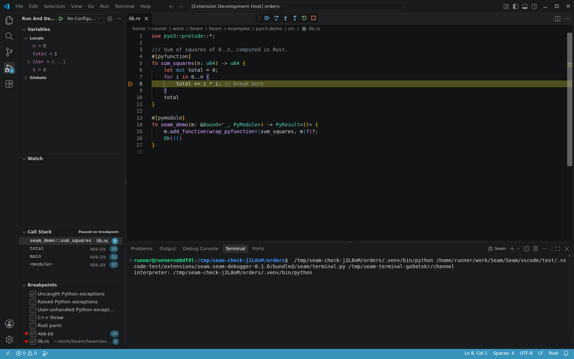The width and height of the screenshot is (574, 359).
Task: Switch to the Problems panel tab
Action: (142, 249)
